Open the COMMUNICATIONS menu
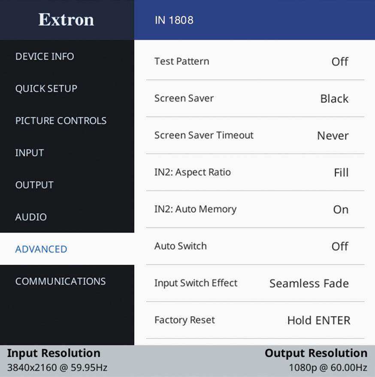Screen dimensions: 375x377 pyautogui.click(x=60, y=281)
